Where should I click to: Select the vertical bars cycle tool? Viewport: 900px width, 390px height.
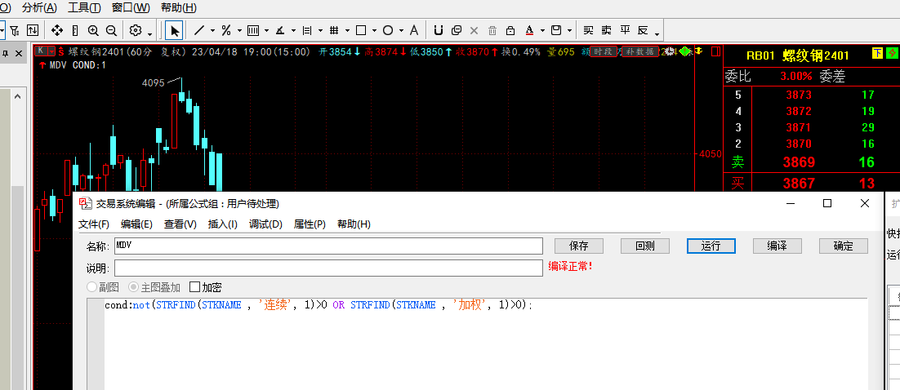point(253,30)
